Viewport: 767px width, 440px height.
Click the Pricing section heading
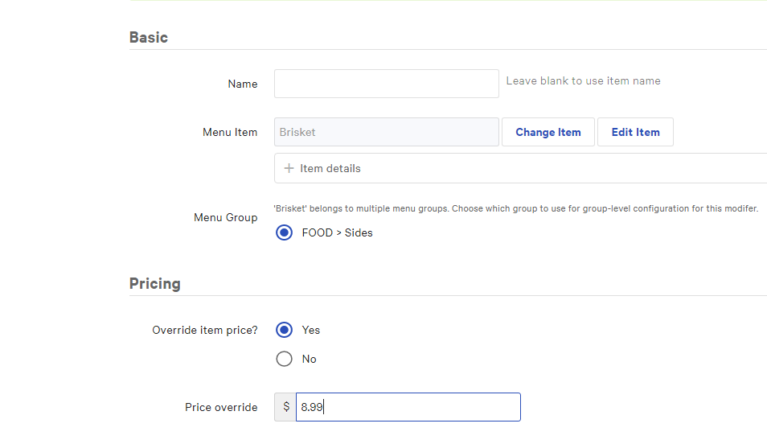pos(154,283)
